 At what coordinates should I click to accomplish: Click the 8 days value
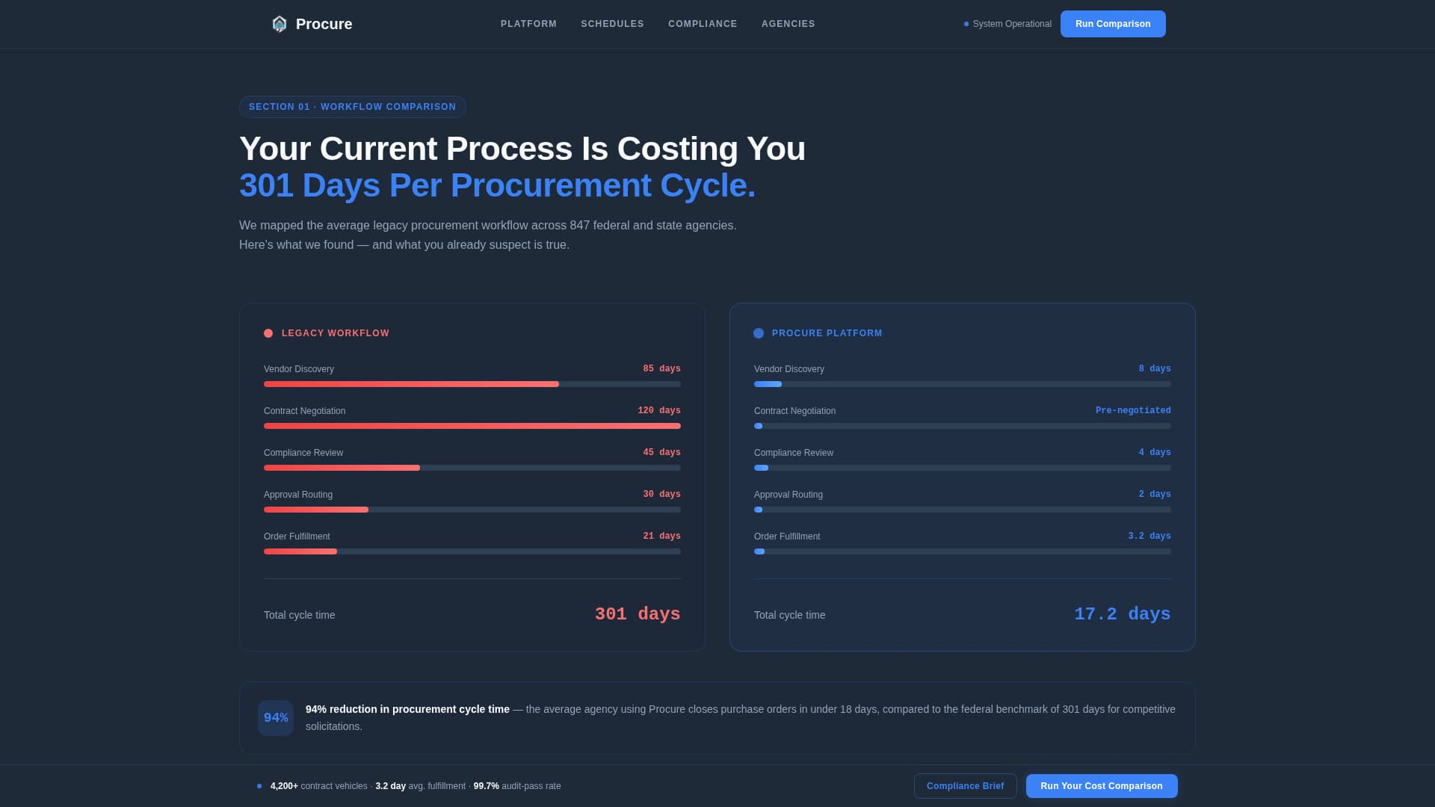coord(1155,369)
